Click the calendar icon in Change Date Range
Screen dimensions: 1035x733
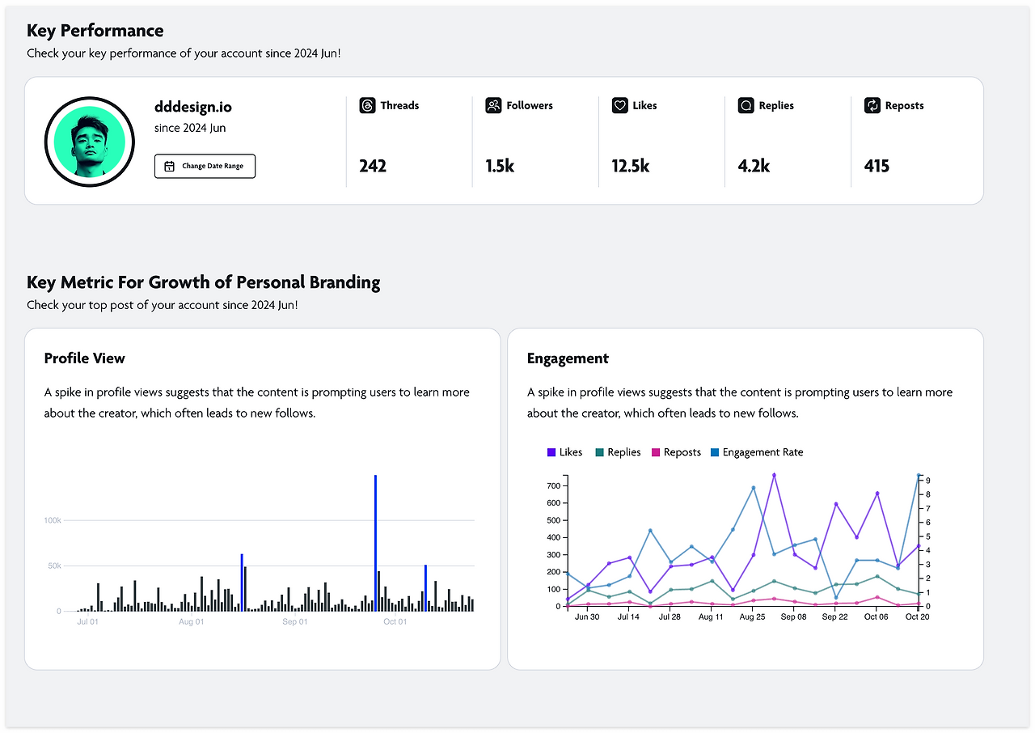pos(169,167)
